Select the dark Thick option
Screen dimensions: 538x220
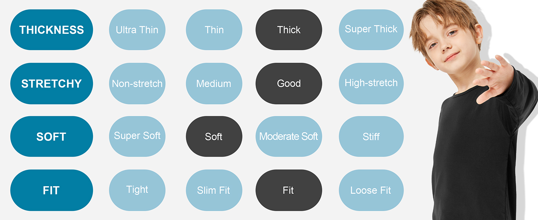[x=288, y=30]
